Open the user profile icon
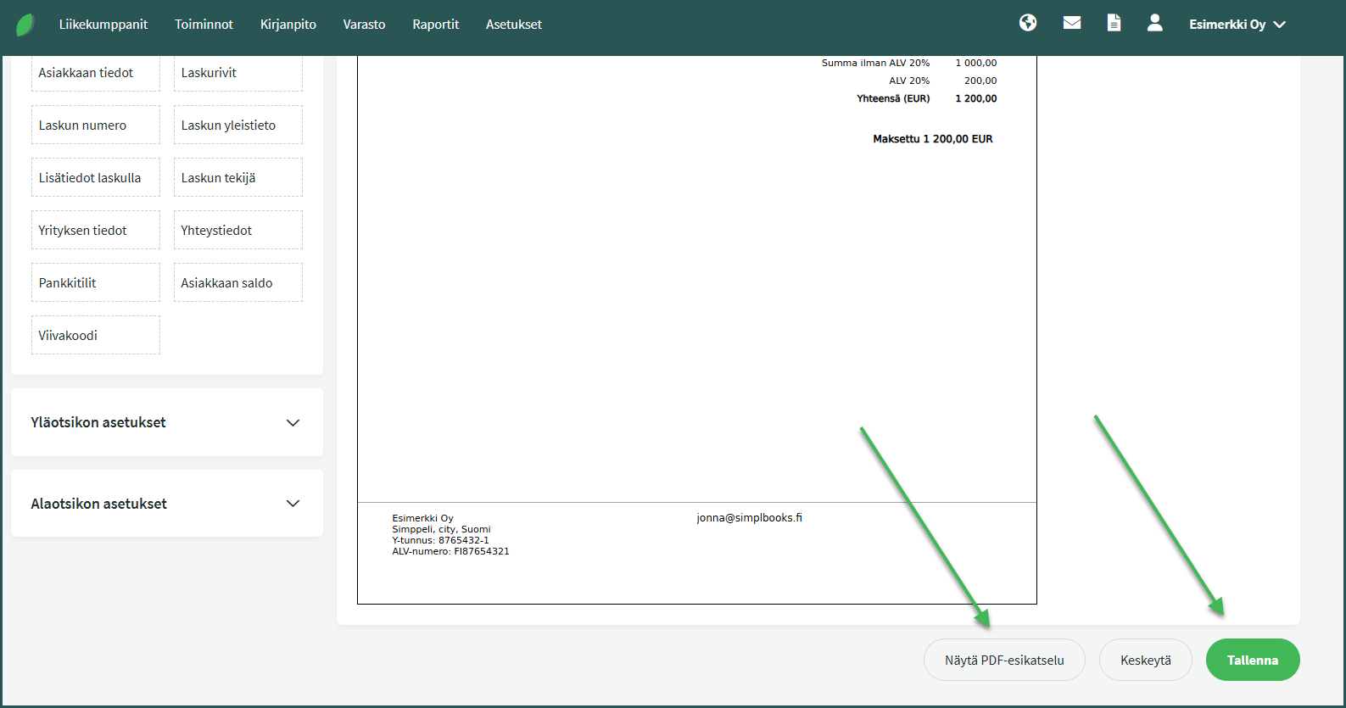 pyautogui.click(x=1154, y=23)
